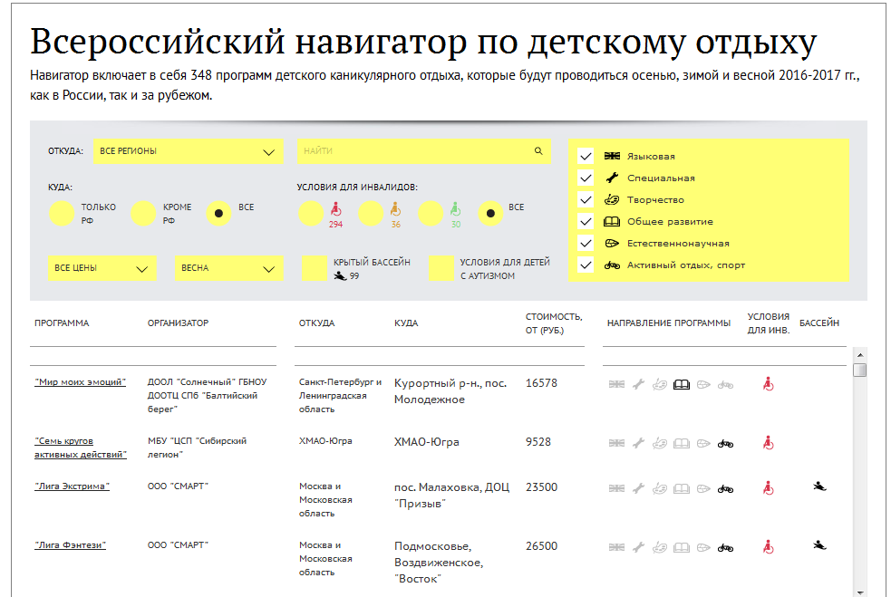Image resolution: width=891 pixels, height=597 pixels.
Task: Click the Откуда column header
Action: coord(316,323)
